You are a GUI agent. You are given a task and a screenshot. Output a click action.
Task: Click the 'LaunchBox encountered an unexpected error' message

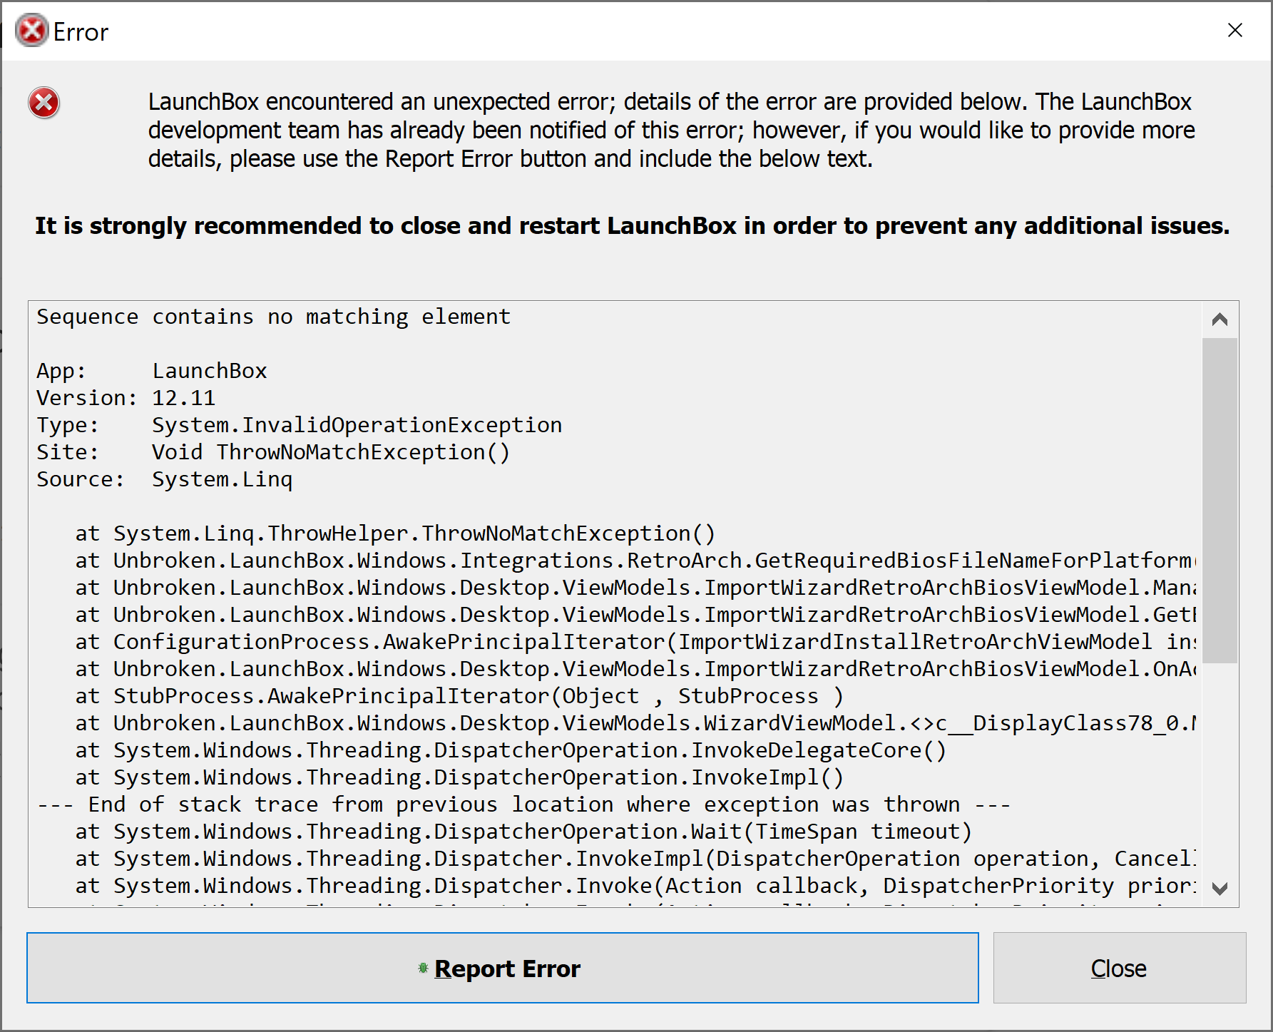671,131
